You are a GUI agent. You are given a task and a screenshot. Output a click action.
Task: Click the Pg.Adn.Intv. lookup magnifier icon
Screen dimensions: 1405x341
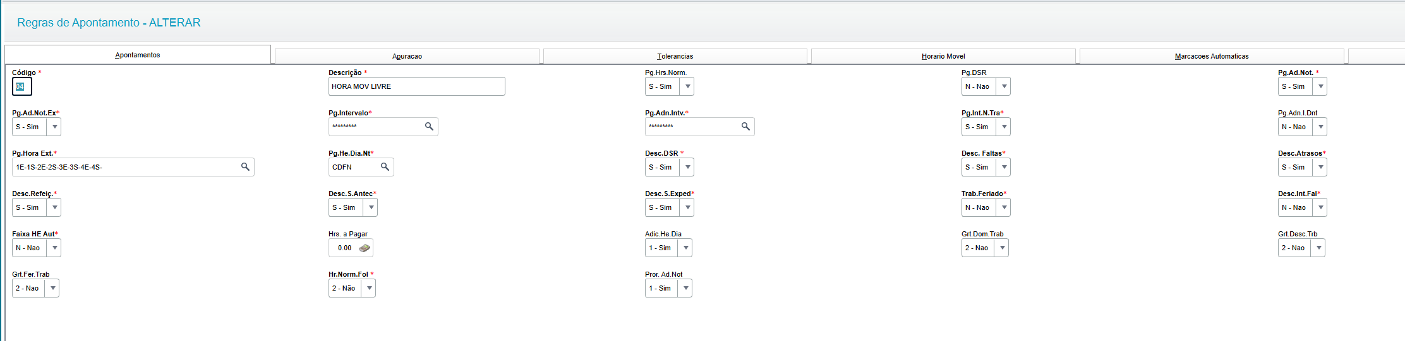[745, 127]
